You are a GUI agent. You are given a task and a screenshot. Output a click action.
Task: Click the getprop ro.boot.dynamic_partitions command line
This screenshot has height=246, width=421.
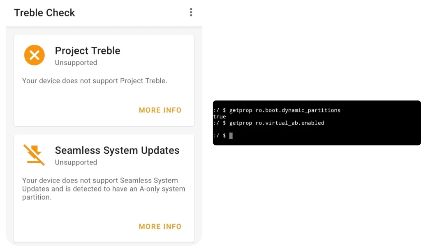click(x=277, y=110)
